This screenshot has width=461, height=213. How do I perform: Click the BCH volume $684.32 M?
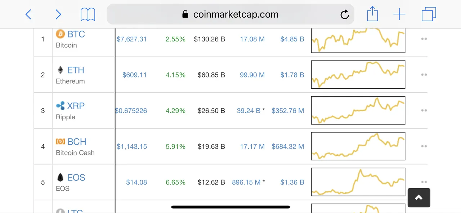tap(288, 146)
